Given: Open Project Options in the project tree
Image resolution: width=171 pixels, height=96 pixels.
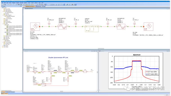Looking at the screenshot, I should (x=8, y=10).
